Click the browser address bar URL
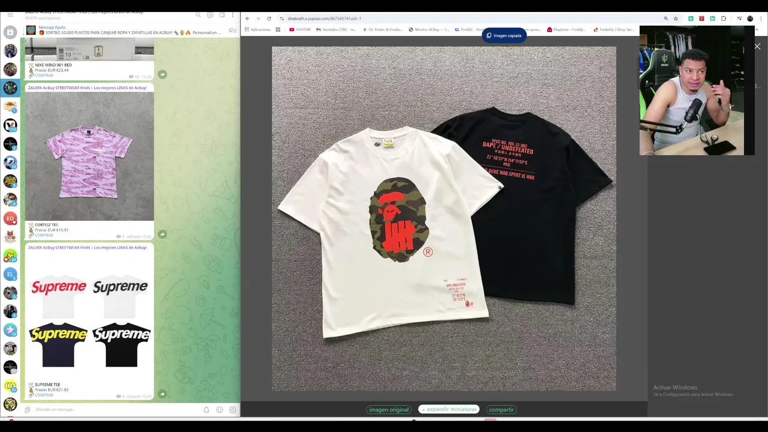This screenshot has height=432, width=768. (324, 19)
